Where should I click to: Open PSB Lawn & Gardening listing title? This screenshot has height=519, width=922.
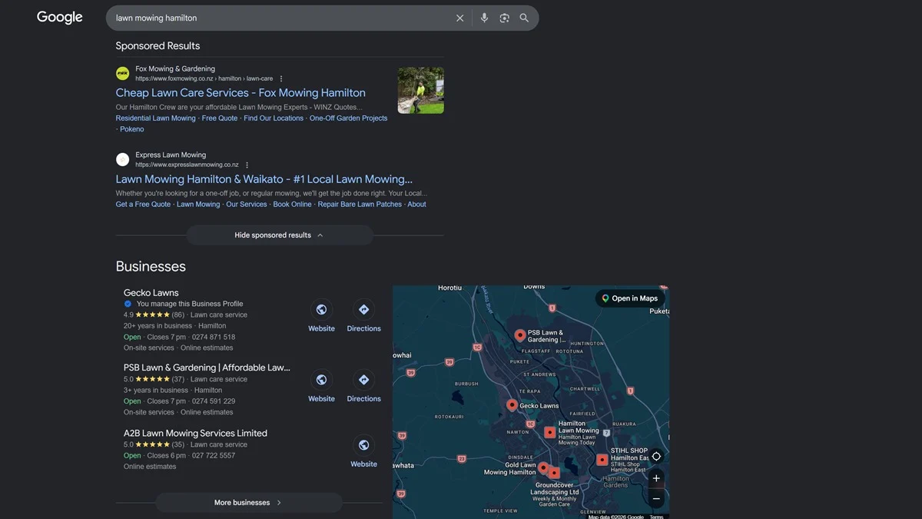[207, 368]
